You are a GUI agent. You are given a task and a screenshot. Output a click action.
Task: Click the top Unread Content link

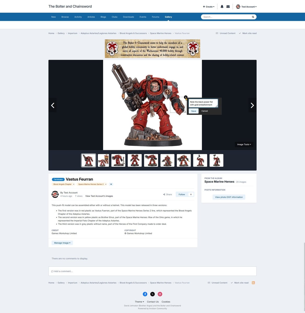click(225, 33)
